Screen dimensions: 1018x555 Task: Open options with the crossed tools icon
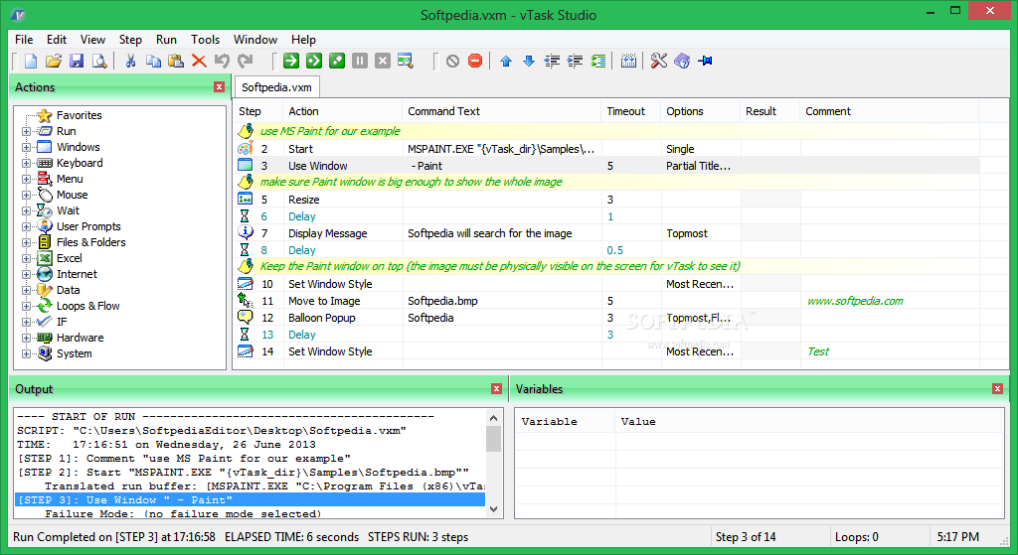click(659, 61)
